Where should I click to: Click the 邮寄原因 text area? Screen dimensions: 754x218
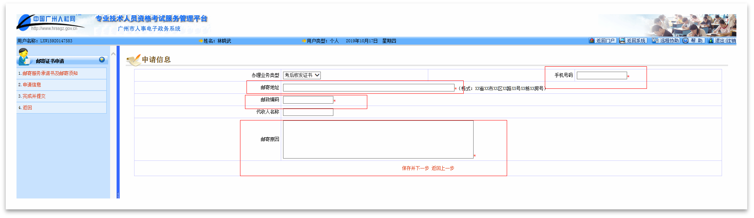(378, 139)
